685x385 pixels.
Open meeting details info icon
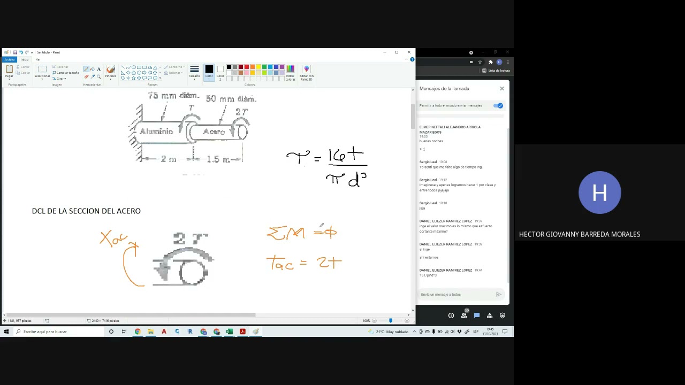click(451, 315)
